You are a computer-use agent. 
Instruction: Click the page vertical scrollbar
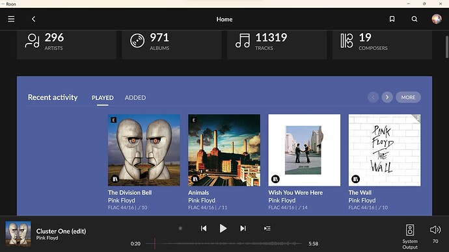pos(446,47)
